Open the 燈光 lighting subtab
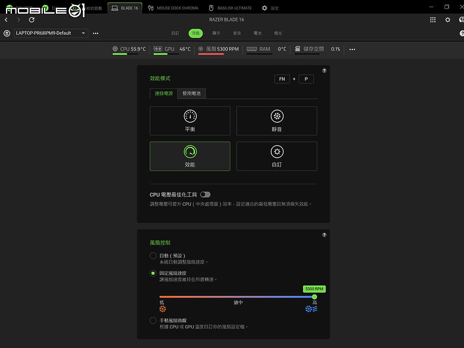Image resolution: width=464 pixels, height=348 pixels. (x=278, y=33)
